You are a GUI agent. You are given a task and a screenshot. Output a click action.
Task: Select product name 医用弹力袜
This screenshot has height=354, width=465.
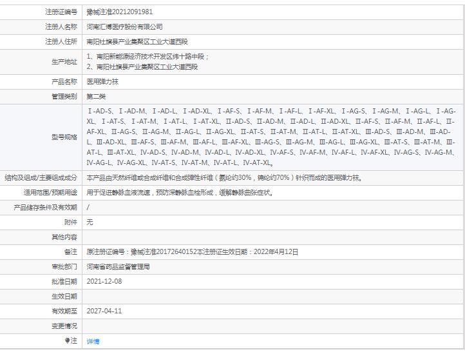click(x=102, y=82)
